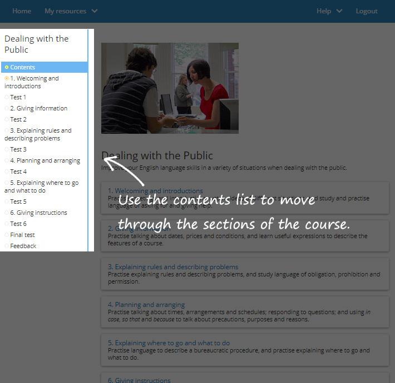Click the bullet icon beside Test 4
395x383 pixels.
tap(7, 172)
